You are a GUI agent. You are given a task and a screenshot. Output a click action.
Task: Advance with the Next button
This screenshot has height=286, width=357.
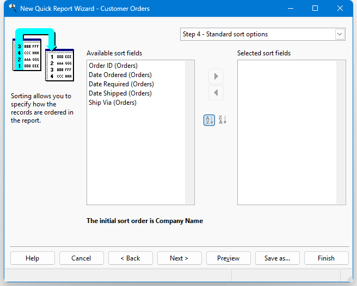[179, 258]
